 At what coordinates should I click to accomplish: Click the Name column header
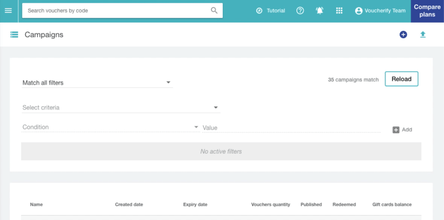tap(36, 205)
